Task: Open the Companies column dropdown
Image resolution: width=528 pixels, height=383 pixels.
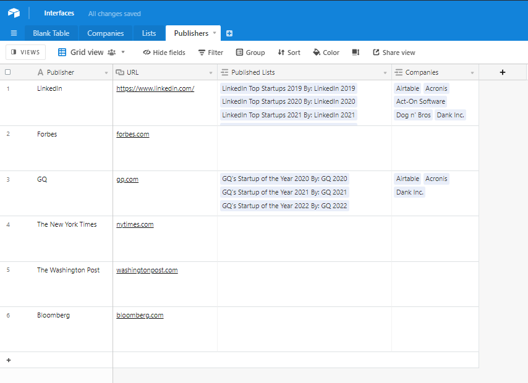Action: (x=472, y=73)
